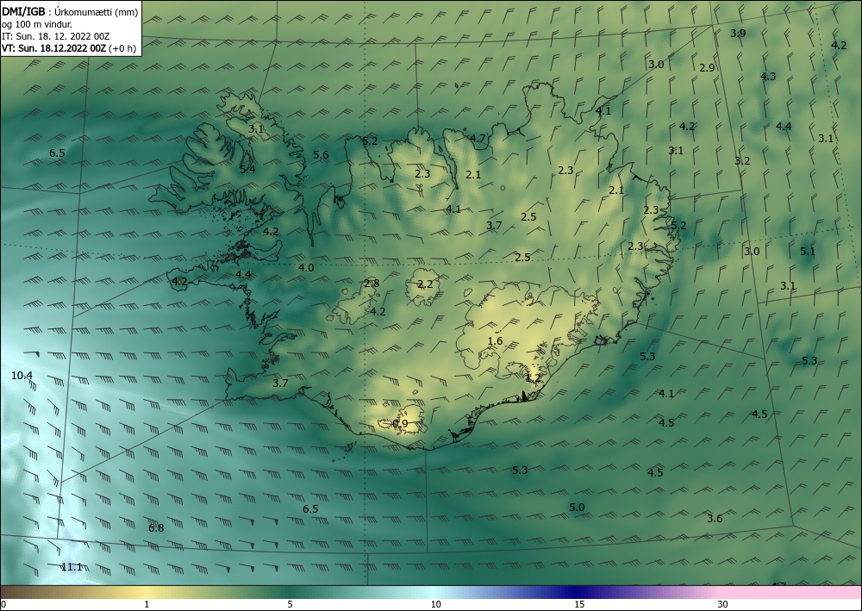
Task: Select the 4.3 value label
Action: [x=768, y=77]
